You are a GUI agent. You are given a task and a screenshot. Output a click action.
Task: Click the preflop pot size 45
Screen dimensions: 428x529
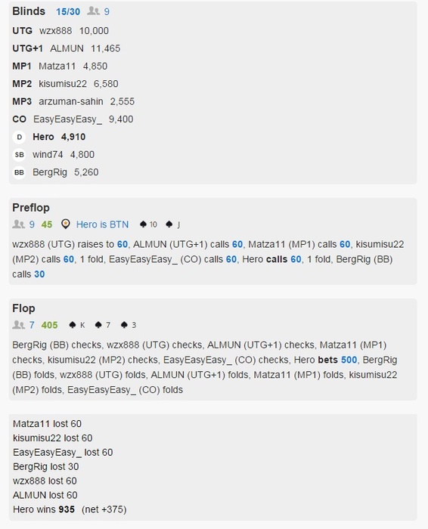[47, 224]
